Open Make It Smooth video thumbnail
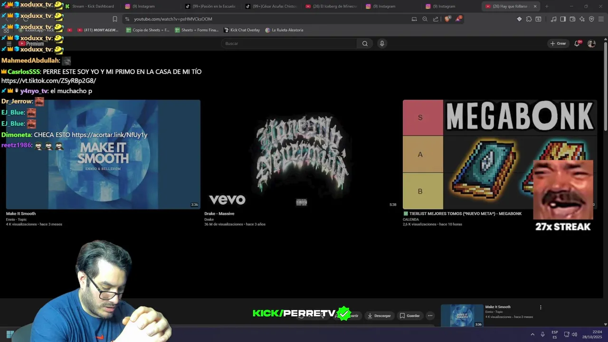This screenshot has width=608, height=342. point(103,154)
